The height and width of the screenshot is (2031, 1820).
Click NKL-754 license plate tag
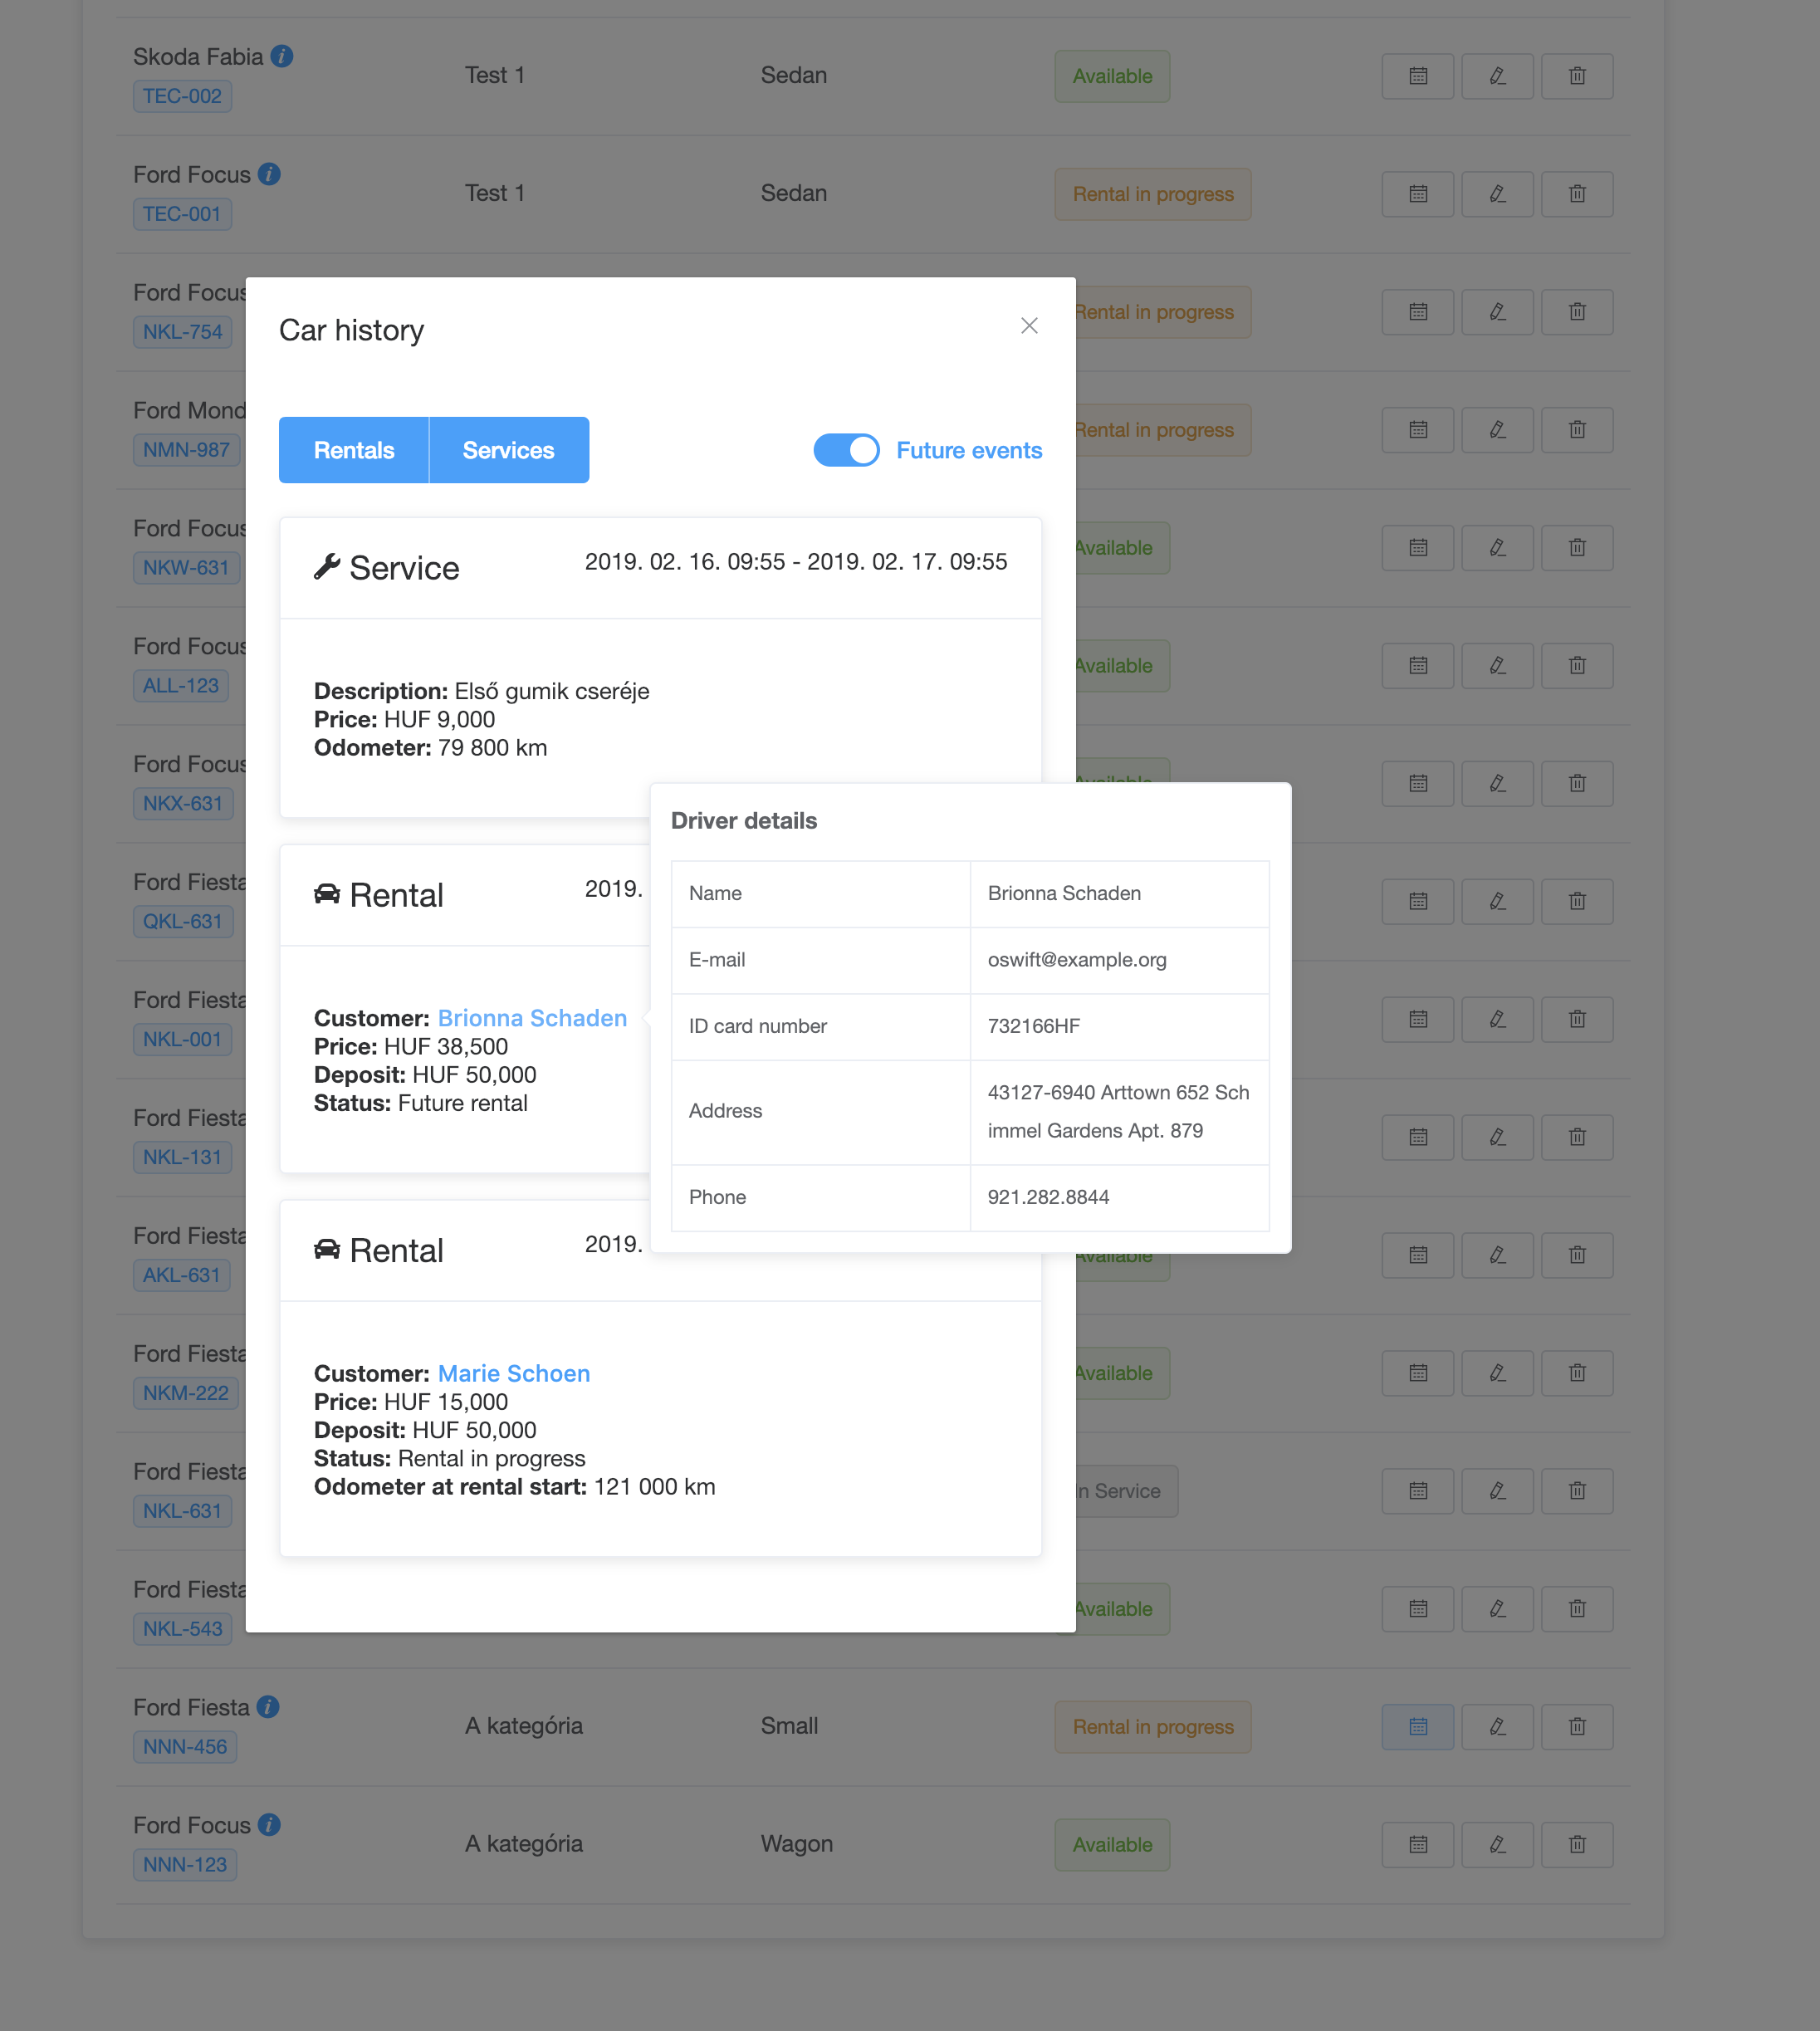tap(182, 332)
